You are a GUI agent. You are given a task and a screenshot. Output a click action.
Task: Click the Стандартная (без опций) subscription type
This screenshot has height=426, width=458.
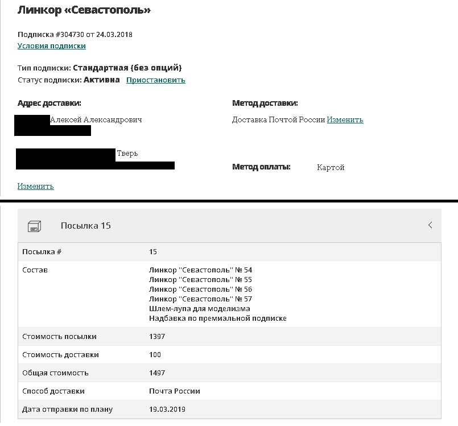click(x=127, y=68)
